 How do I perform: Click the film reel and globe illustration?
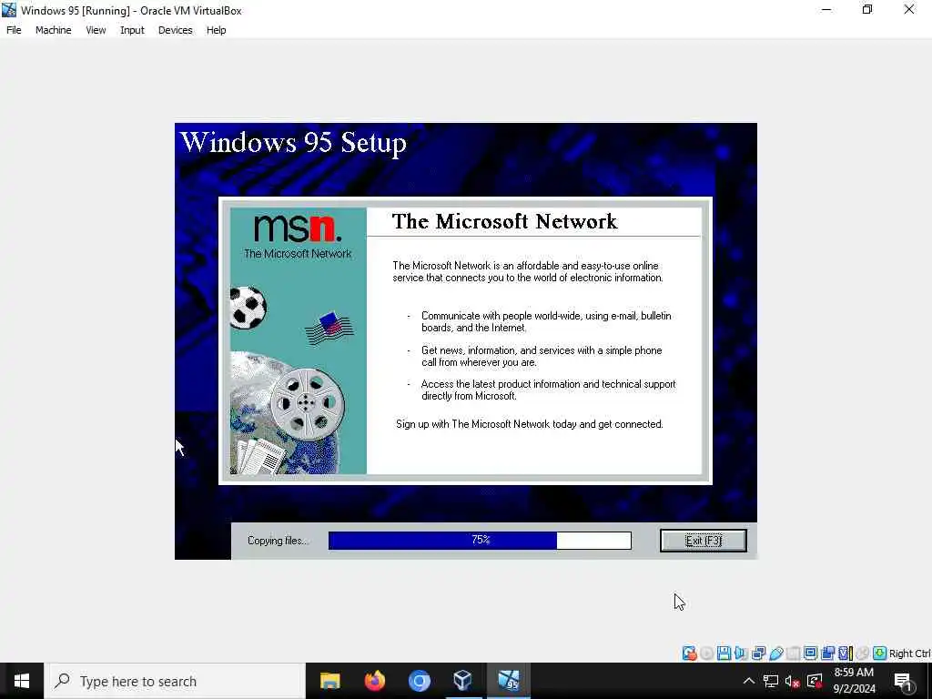point(289,413)
